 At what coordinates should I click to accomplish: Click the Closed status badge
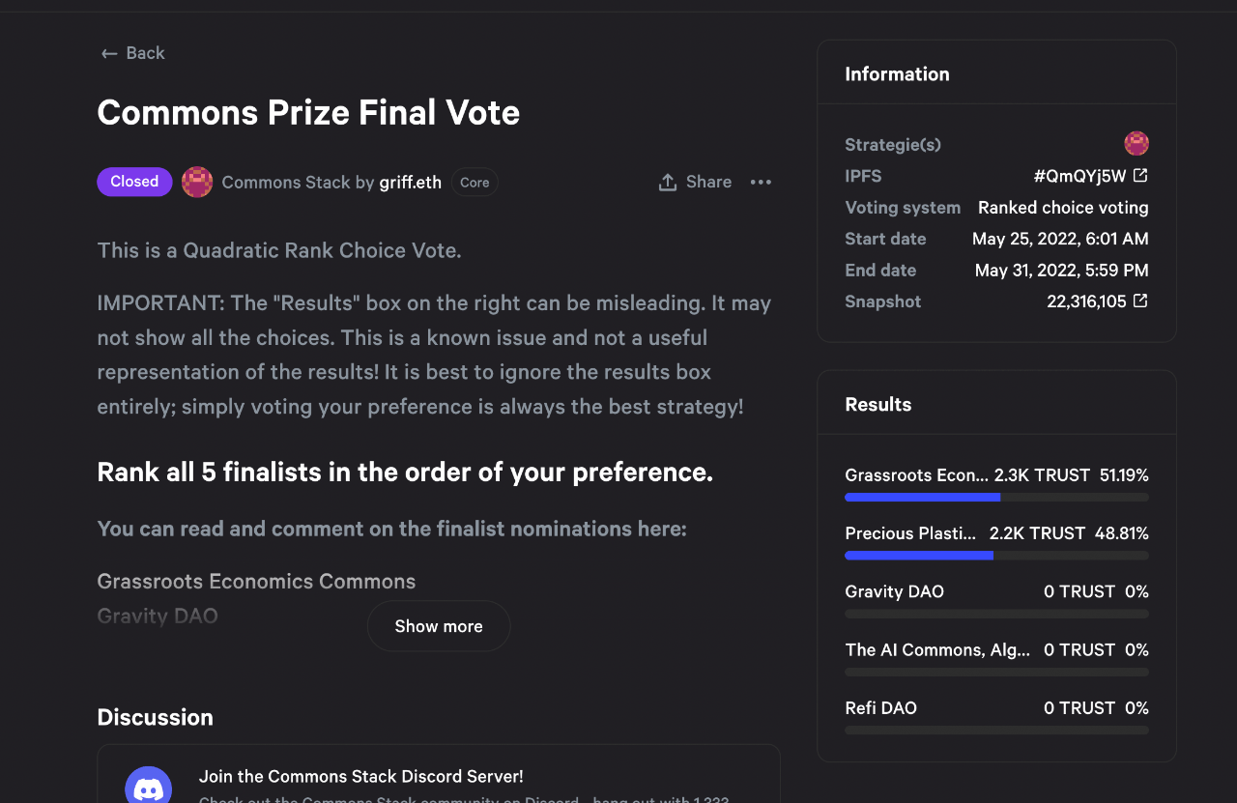[x=134, y=182]
